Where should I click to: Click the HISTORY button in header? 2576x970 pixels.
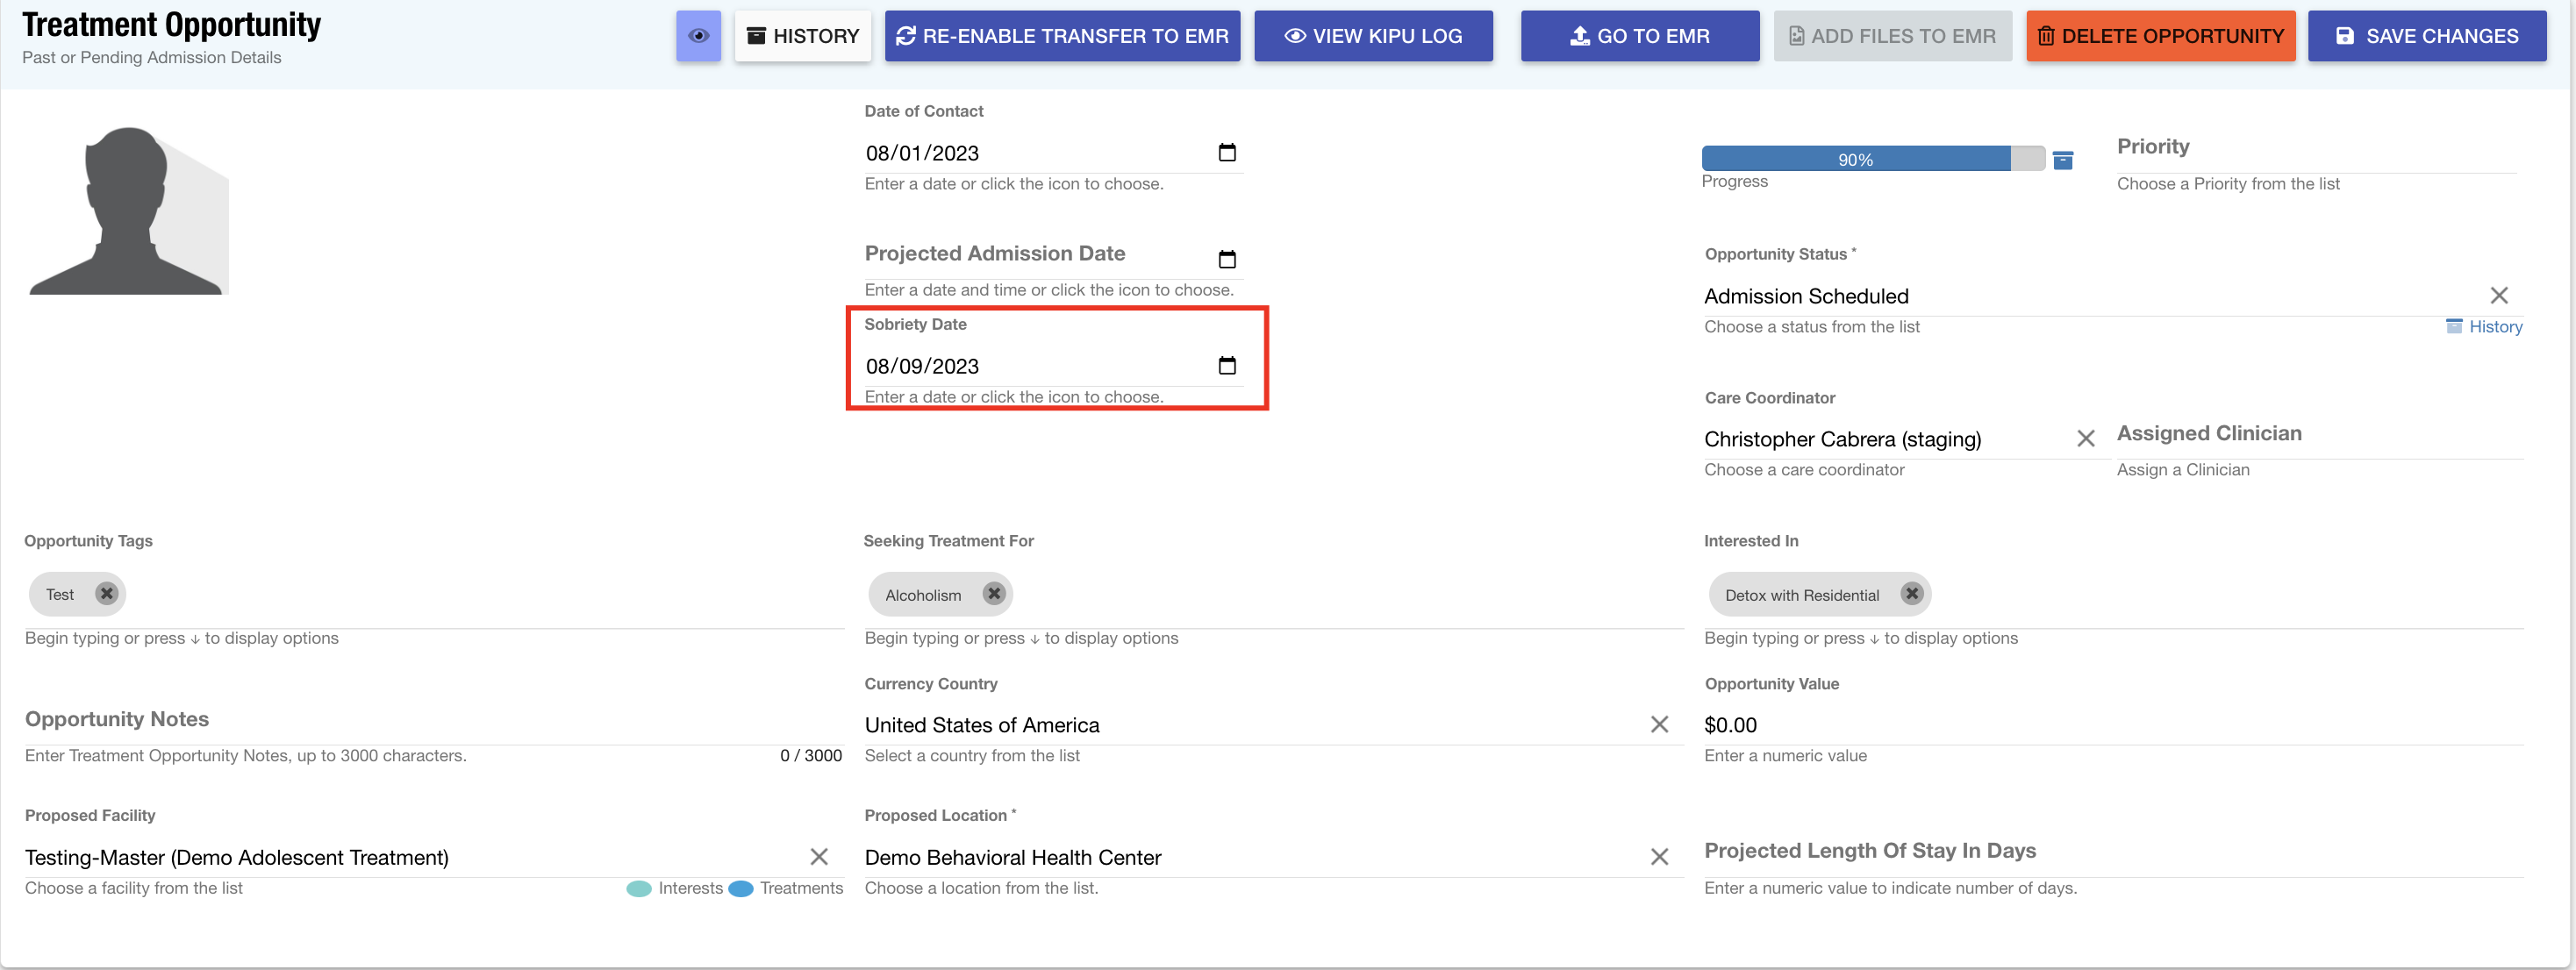tap(802, 36)
